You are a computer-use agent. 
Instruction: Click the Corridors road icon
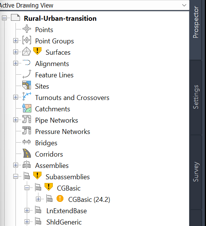tap(27, 153)
